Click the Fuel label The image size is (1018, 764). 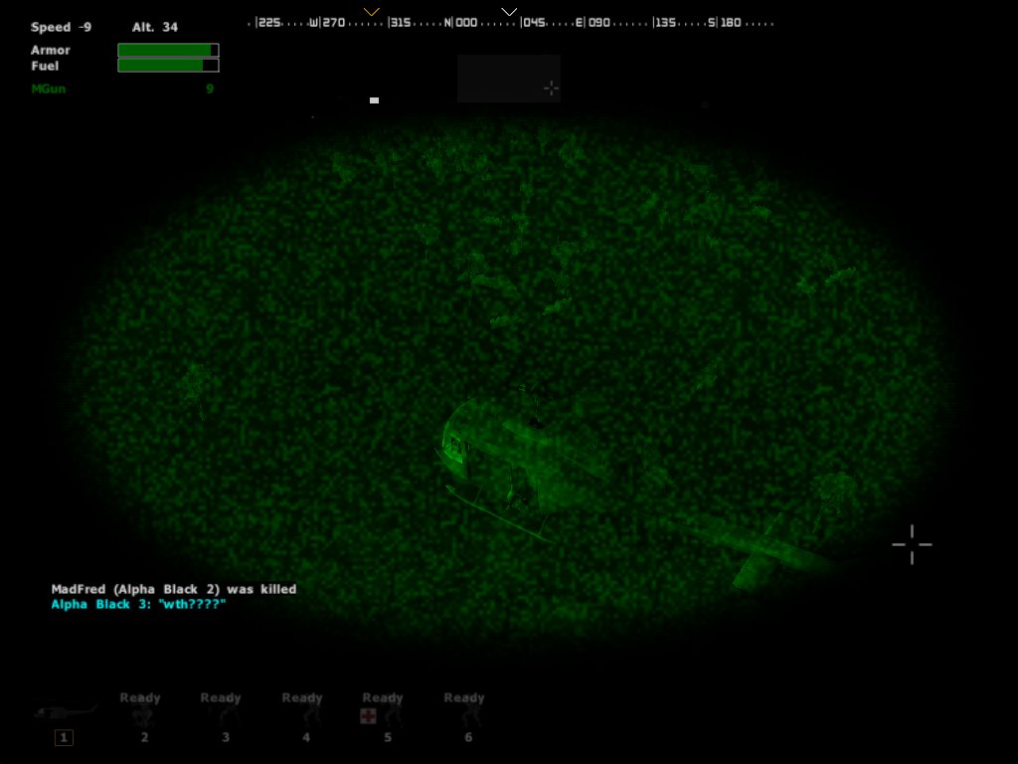point(45,66)
